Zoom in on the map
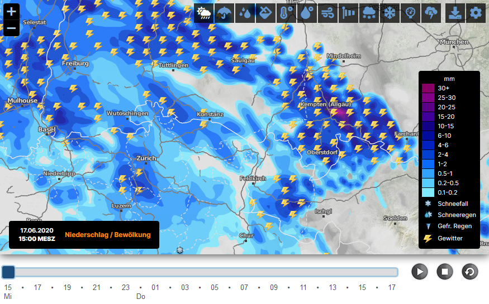The width and height of the screenshot is (489, 304). tap(11, 12)
